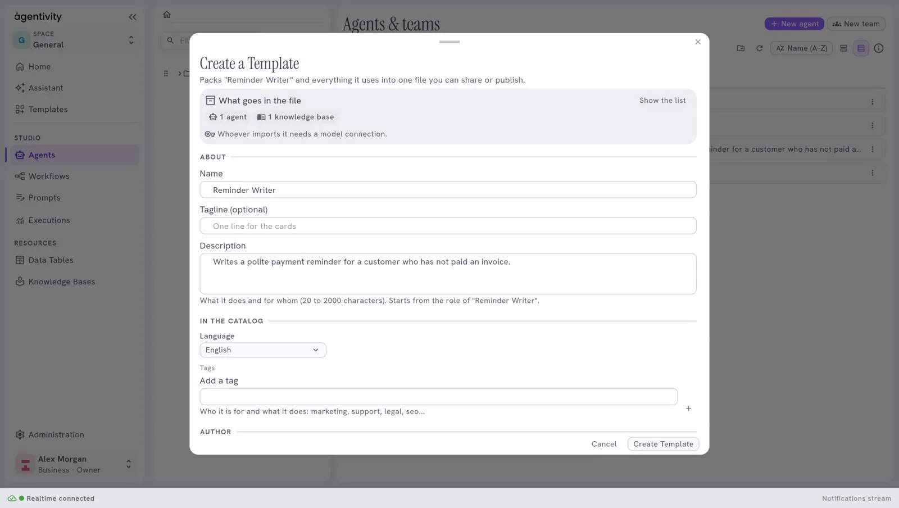Viewport: 899px width, 508px height.
Task: Click the plus icon to add tag
Action: pos(688,409)
